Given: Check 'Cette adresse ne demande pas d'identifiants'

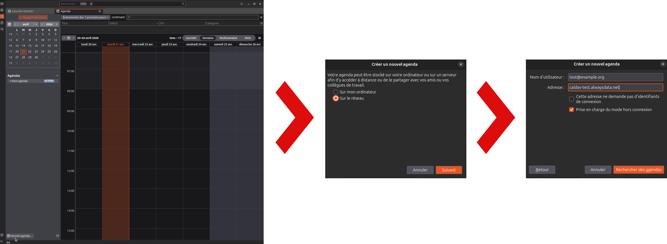Looking at the screenshot, I should click(571, 99).
